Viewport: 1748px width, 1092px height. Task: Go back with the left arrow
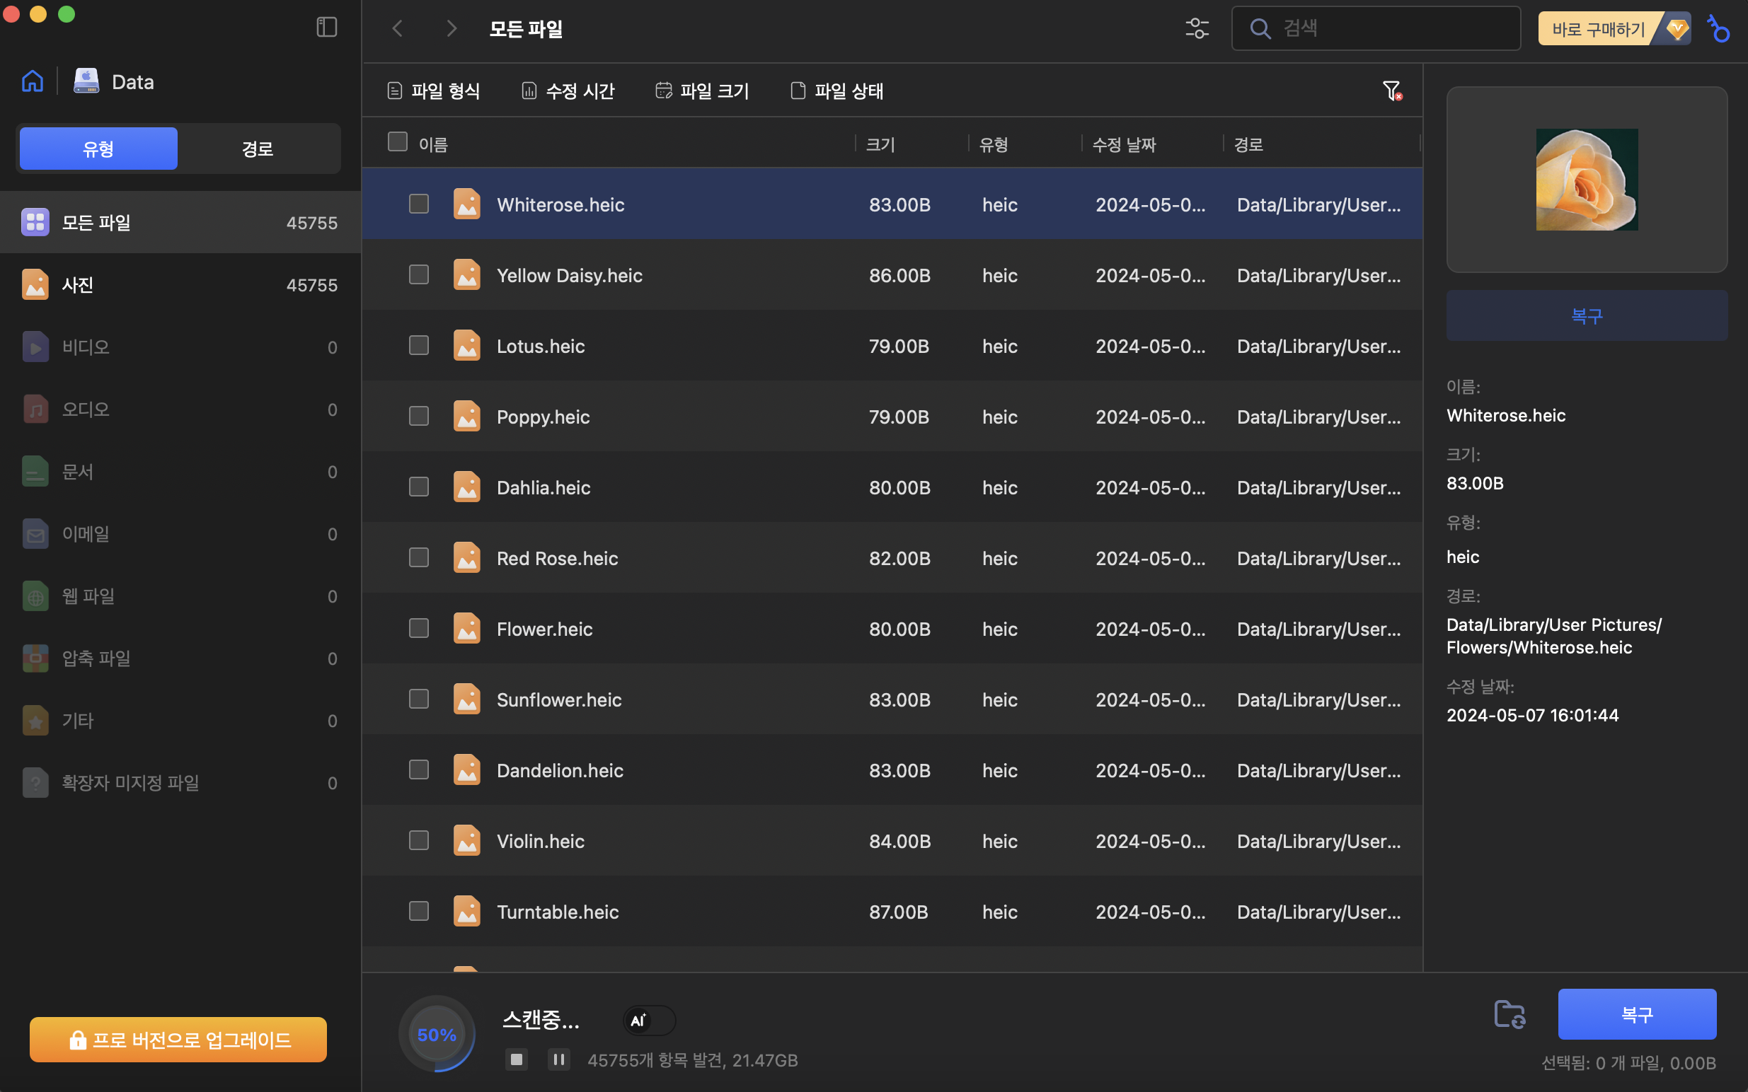pyautogui.click(x=398, y=28)
